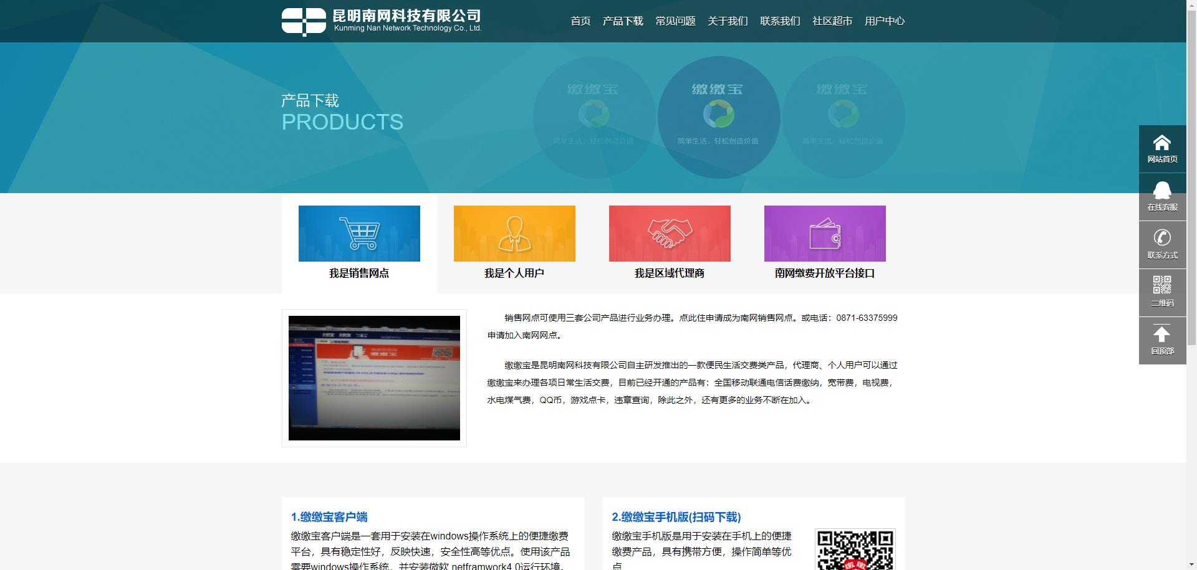This screenshot has height=570, width=1197.
Task: Go to 常见问题 page
Action: [675, 21]
